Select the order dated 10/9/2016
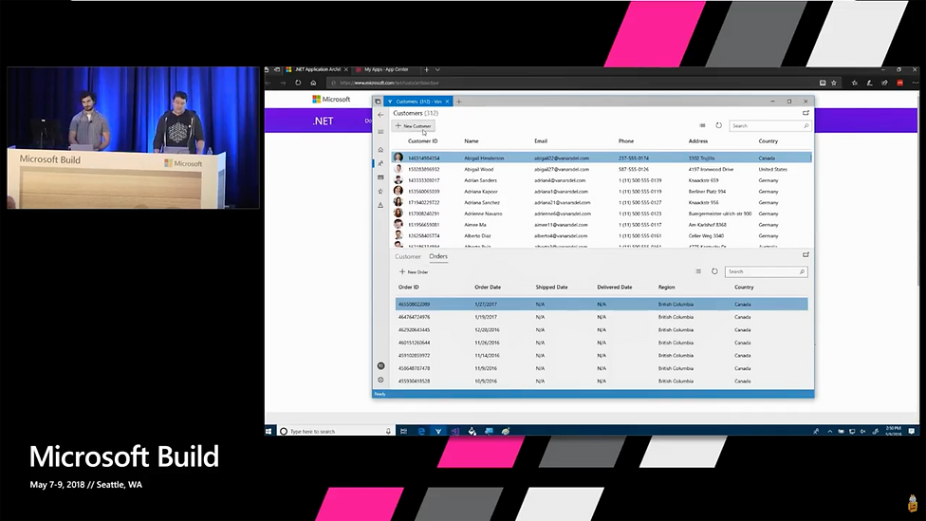 coord(602,381)
